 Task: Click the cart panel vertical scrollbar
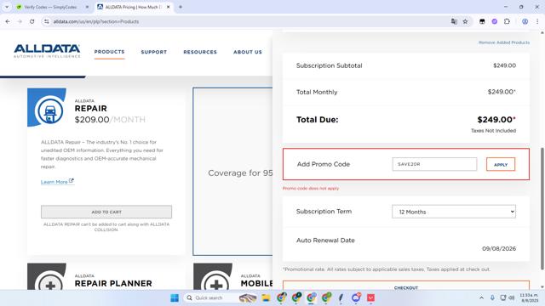542,208
